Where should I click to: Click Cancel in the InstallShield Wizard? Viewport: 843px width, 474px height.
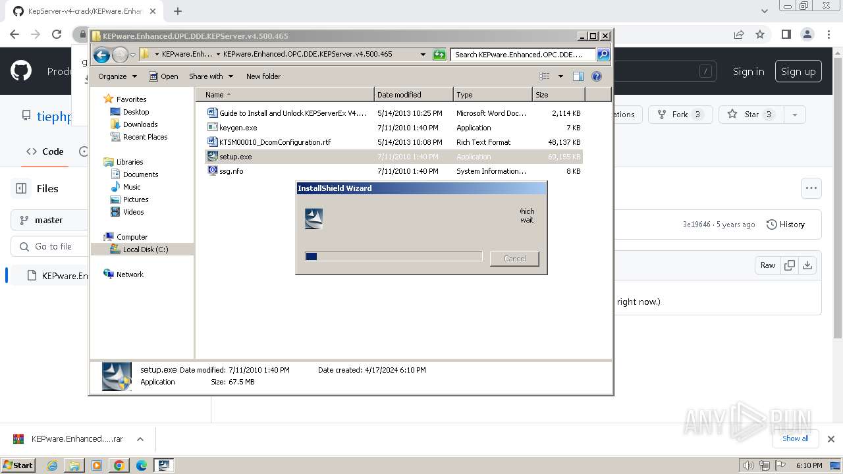tap(514, 259)
